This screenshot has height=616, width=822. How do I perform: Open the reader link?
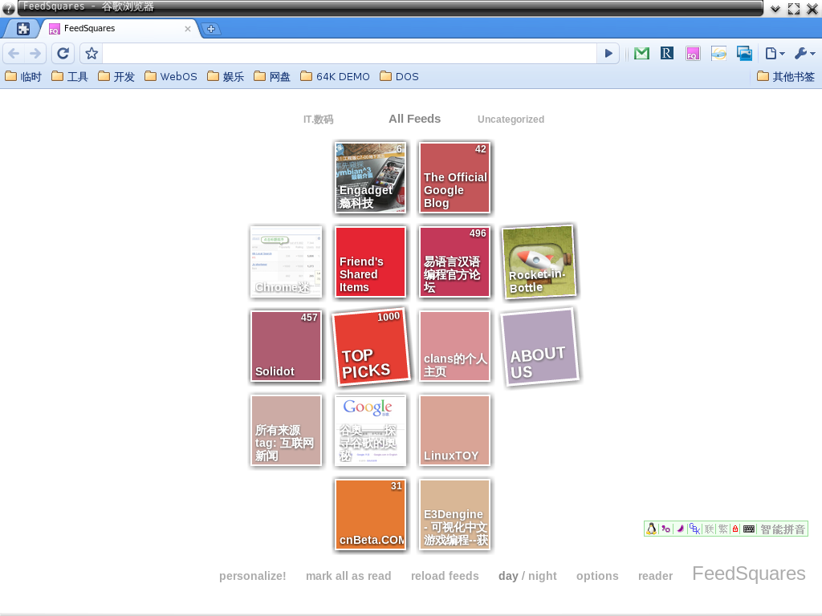pos(655,576)
